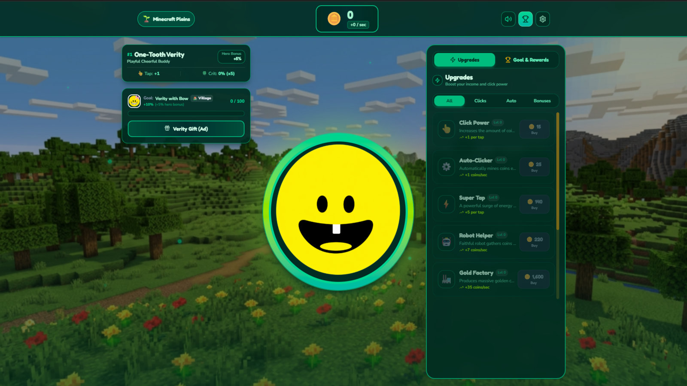Filter upgrades by Auto
This screenshot has height=386, width=687.
point(511,101)
